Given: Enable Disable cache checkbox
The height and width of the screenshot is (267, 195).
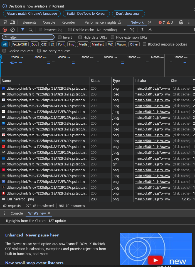Looking at the screenshot, I should click(70, 30).
